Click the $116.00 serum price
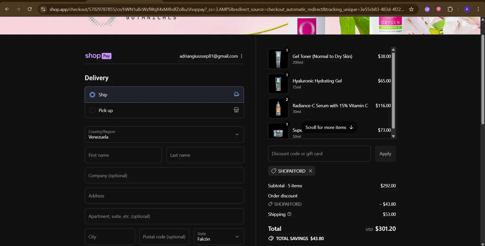The image size is (485, 246). 383,105
